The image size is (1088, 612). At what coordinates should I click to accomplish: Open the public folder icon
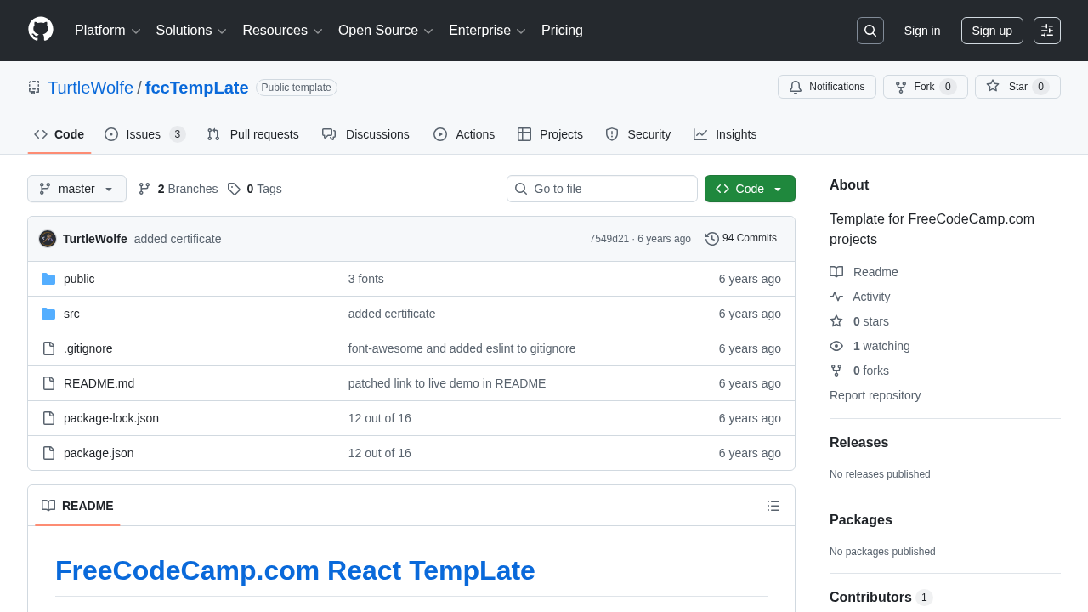[48, 279]
